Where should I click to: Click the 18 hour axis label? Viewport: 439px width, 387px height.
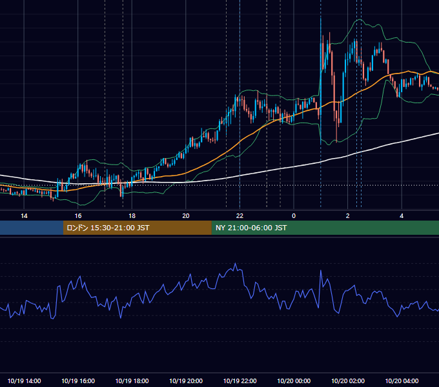pyautogui.click(x=132, y=216)
